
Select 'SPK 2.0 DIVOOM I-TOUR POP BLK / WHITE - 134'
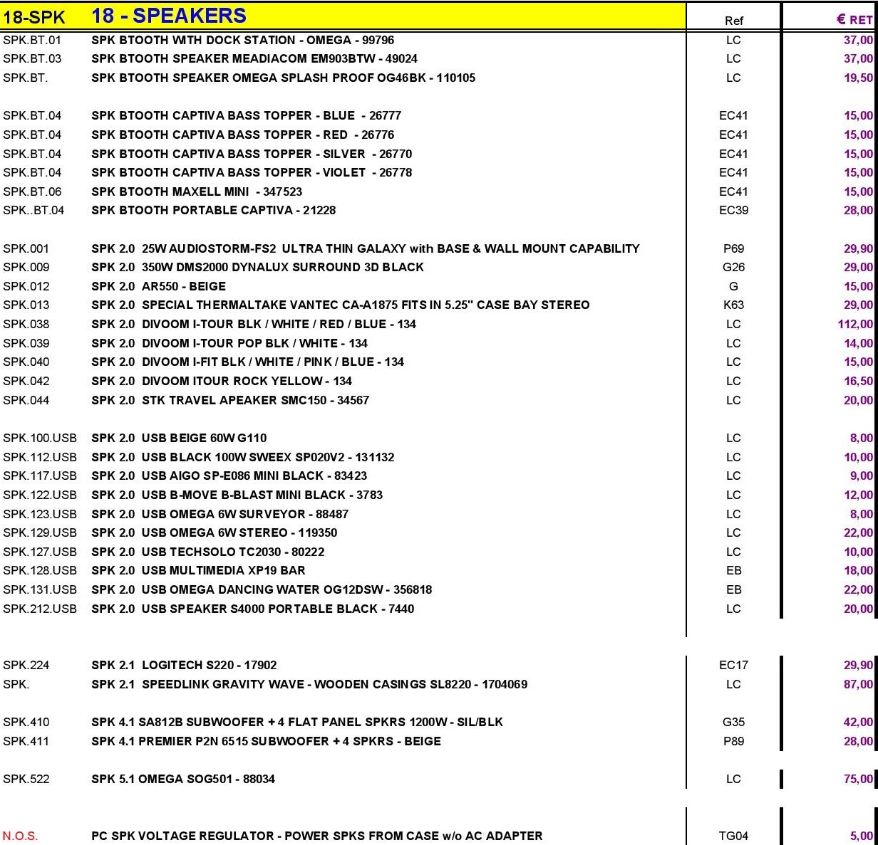click(229, 343)
